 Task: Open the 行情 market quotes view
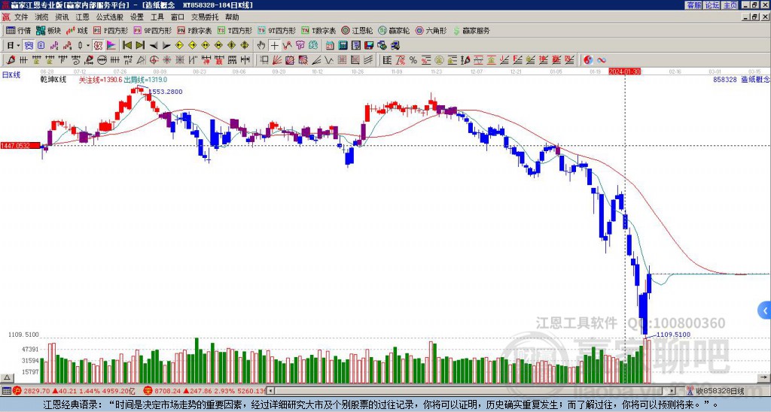coord(18,30)
